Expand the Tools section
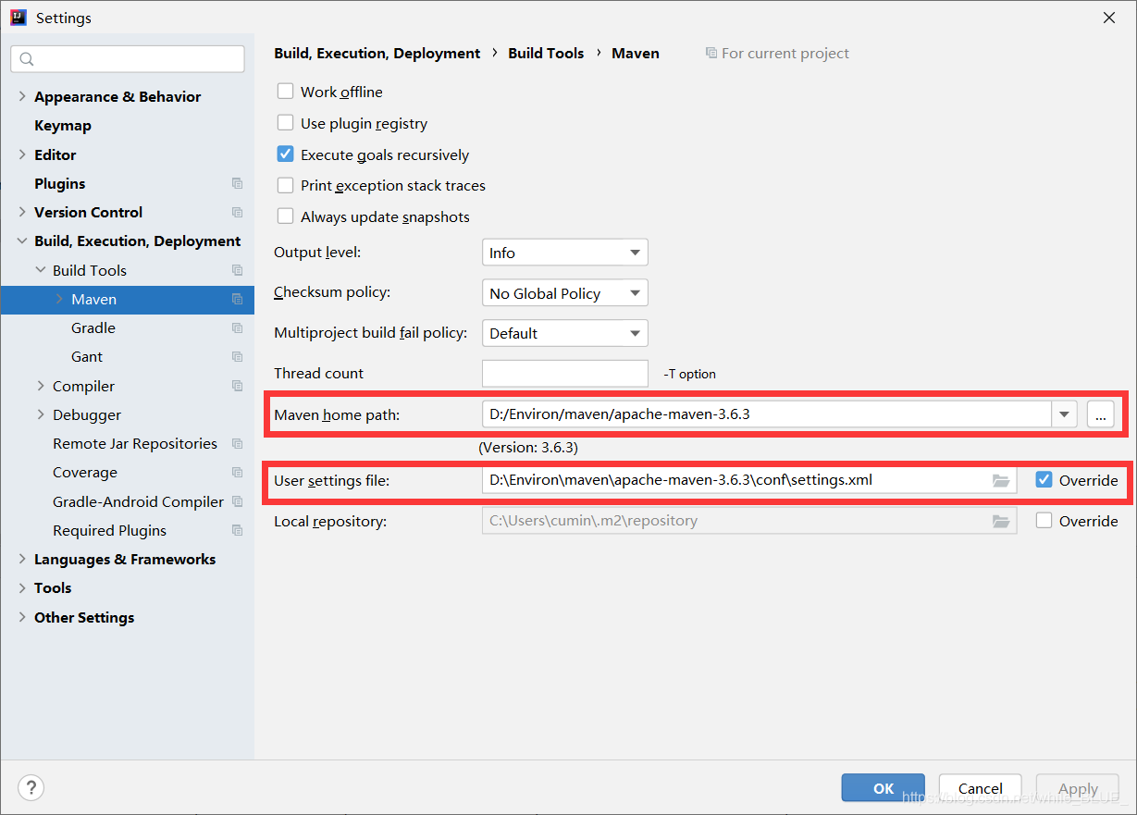Image resolution: width=1137 pixels, height=815 pixels. pos(22,587)
